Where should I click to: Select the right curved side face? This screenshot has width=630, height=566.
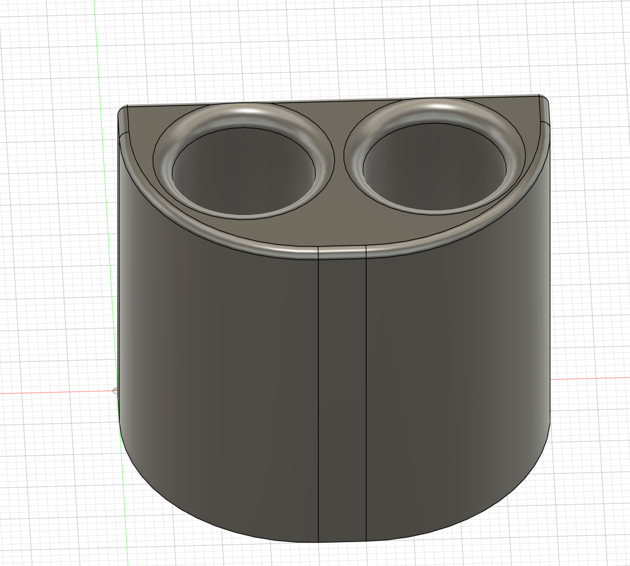pos(458,362)
